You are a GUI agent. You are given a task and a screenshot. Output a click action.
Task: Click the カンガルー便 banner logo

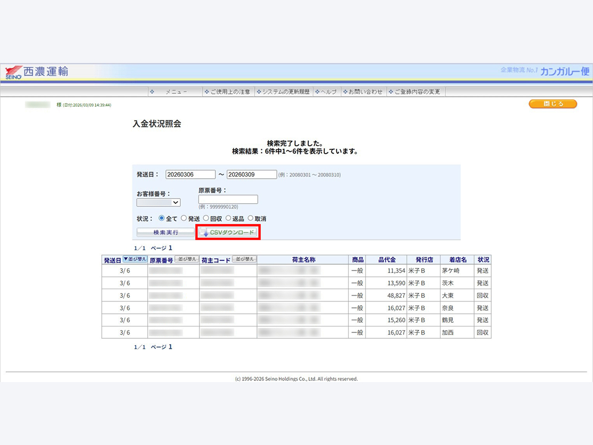(565, 71)
